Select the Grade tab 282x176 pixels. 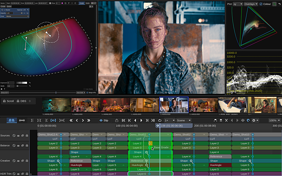tap(81, 3)
